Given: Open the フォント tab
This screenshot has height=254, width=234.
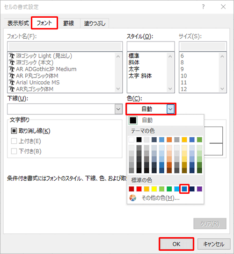Looking at the screenshot, I should [44, 23].
